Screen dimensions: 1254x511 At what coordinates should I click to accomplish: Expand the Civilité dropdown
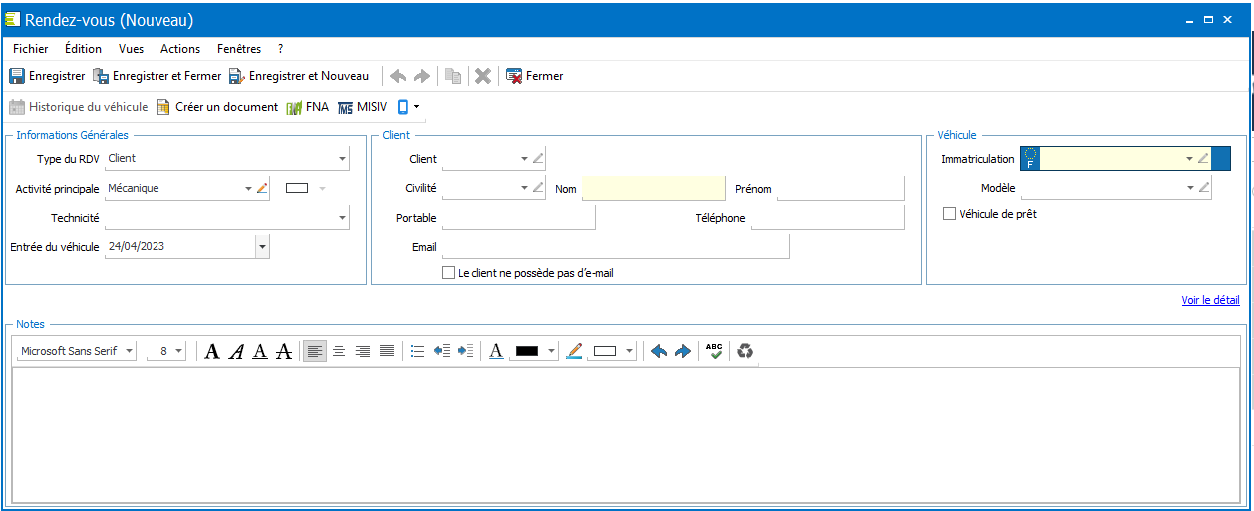(x=525, y=188)
